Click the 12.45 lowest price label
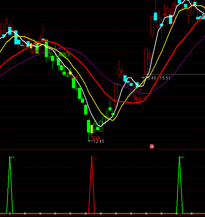 pos(98,141)
